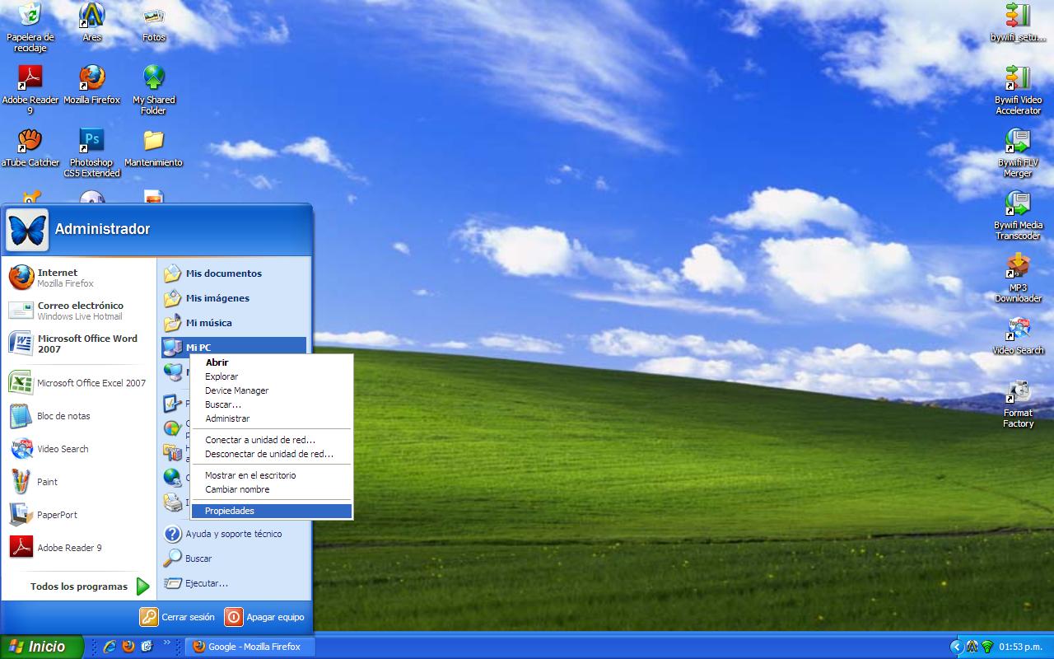Select the Bywifi Media Transcoder icon
The width and height of the screenshot is (1054, 659).
pyautogui.click(x=1019, y=216)
